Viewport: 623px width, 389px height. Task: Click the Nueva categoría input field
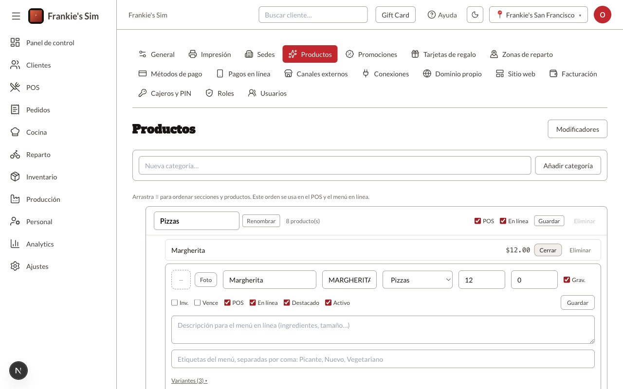(x=335, y=165)
